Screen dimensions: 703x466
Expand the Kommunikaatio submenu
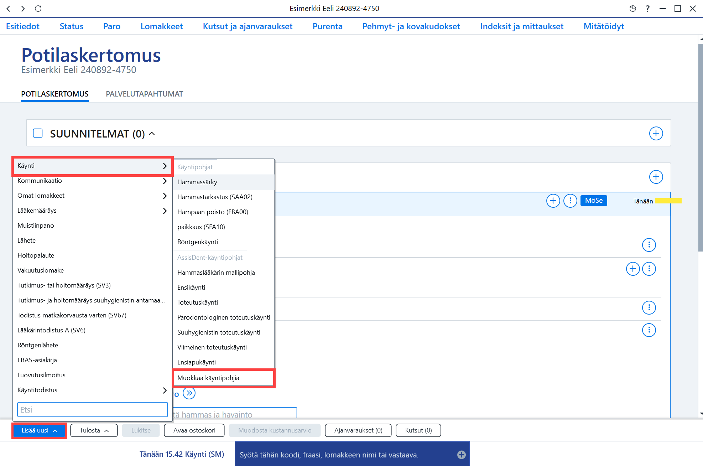(92, 181)
